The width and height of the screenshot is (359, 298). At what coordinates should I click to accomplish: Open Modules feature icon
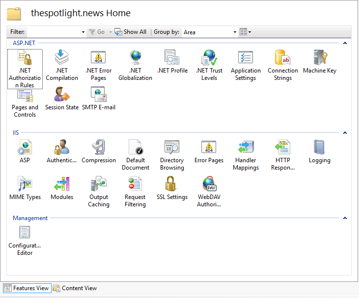point(61,188)
